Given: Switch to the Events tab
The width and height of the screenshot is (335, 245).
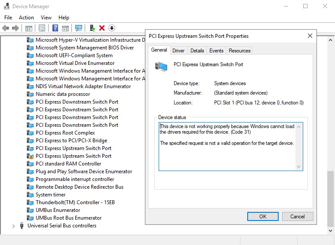Looking at the screenshot, I should click(x=216, y=51).
